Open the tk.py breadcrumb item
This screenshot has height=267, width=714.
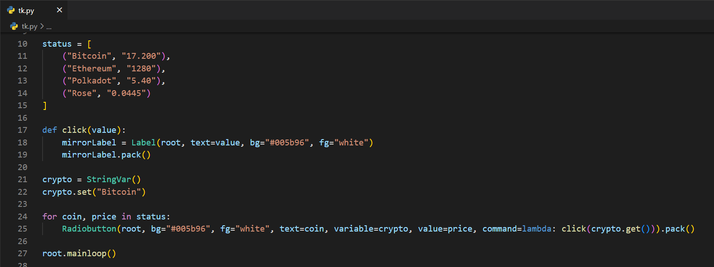30,26
